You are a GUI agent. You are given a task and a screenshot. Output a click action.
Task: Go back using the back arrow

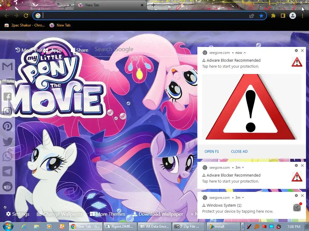tap(7, 16)
